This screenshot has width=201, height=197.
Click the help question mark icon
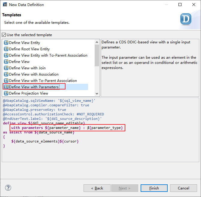8,188
